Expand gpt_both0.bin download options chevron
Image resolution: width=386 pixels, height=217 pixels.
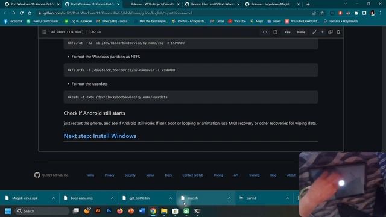tap(171, 198)
